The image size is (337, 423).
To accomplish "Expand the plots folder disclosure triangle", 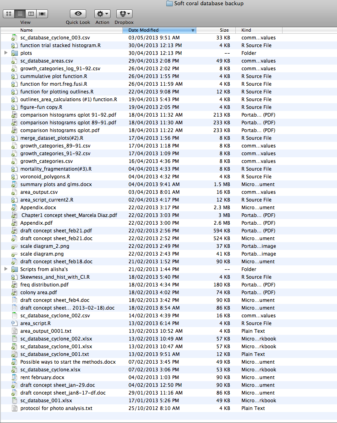I will click(x=6, y=53).
